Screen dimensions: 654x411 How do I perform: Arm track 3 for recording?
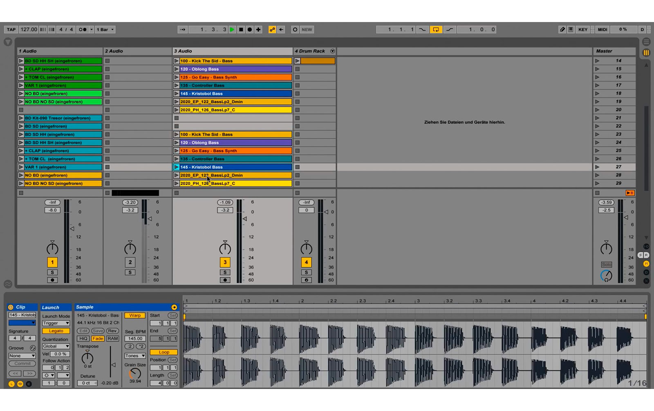point(225,280)
